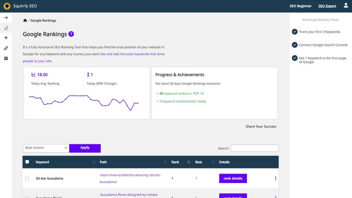Open rank details for 3d star kusudama

point(233,178)
